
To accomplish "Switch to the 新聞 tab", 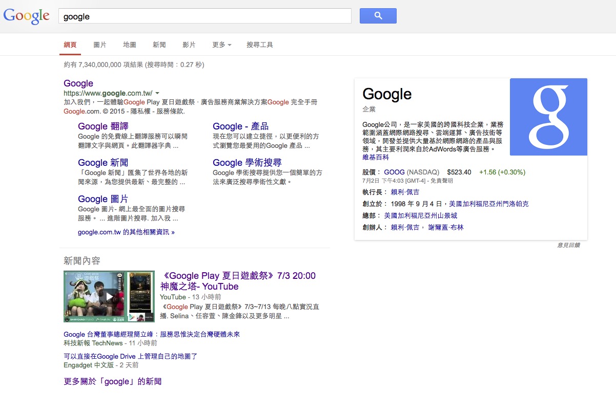I will pos(159,45).
